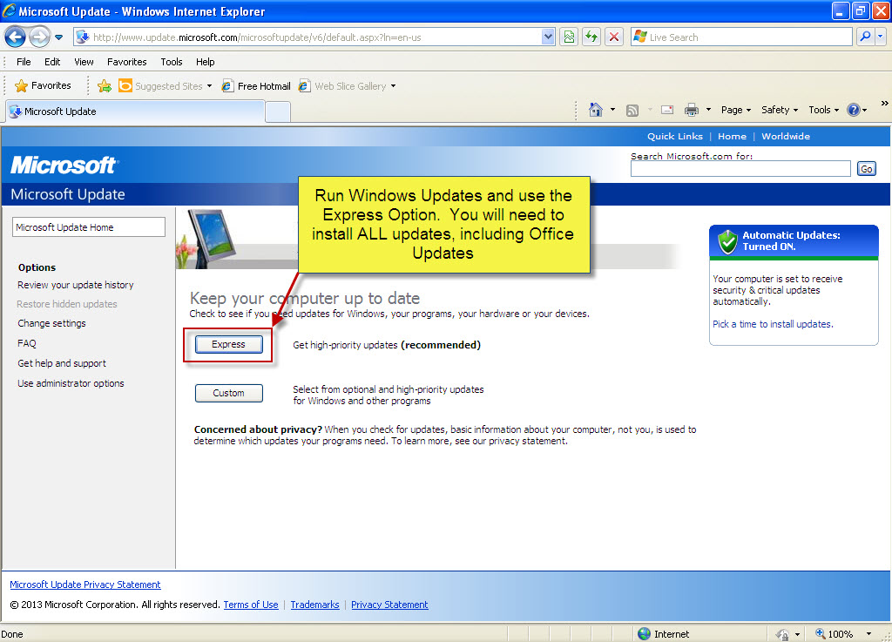The image size is (892, 642).
Task: Click the Read Mail envelope icon
Action: [667, 110]
